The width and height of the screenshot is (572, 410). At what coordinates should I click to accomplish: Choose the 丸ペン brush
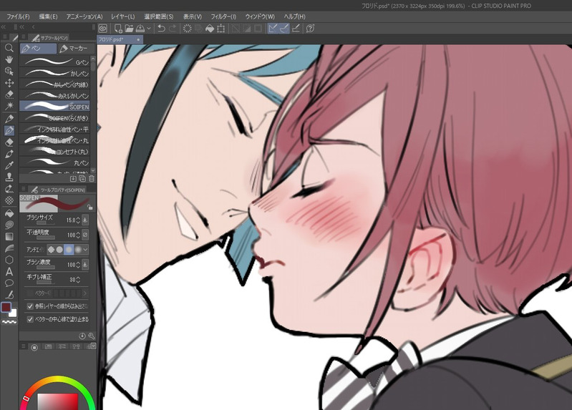coord(54,162)
